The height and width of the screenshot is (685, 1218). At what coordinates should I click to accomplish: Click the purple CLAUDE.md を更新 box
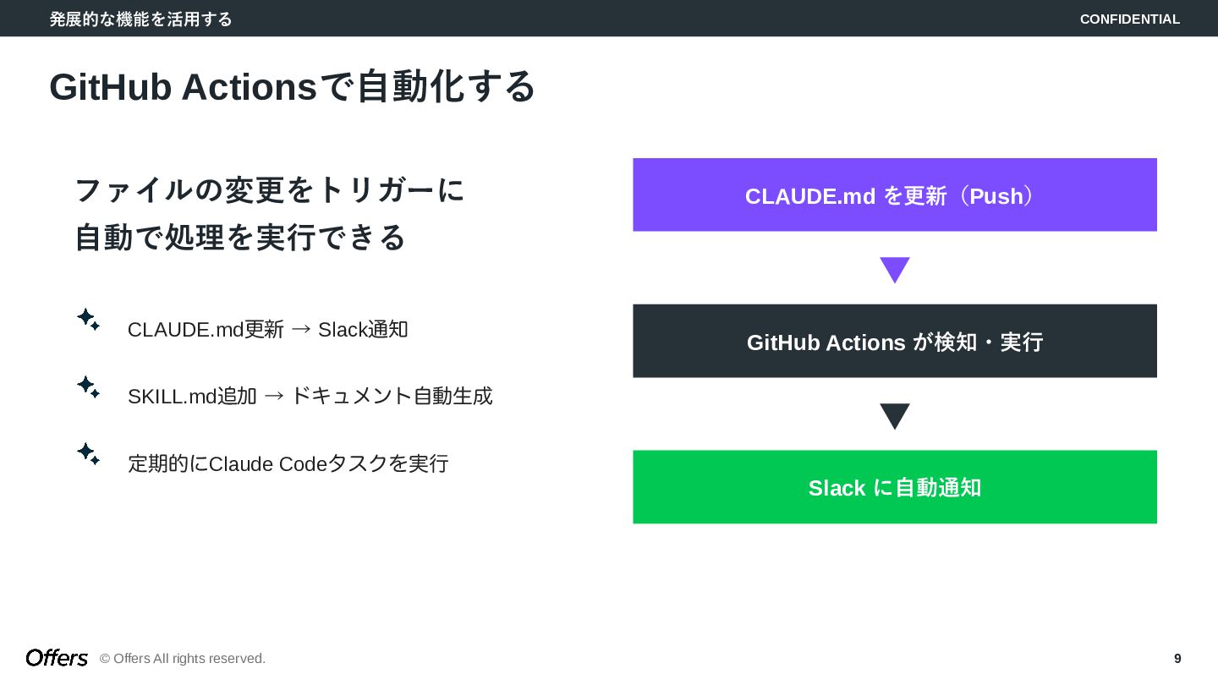pos(894,195)
